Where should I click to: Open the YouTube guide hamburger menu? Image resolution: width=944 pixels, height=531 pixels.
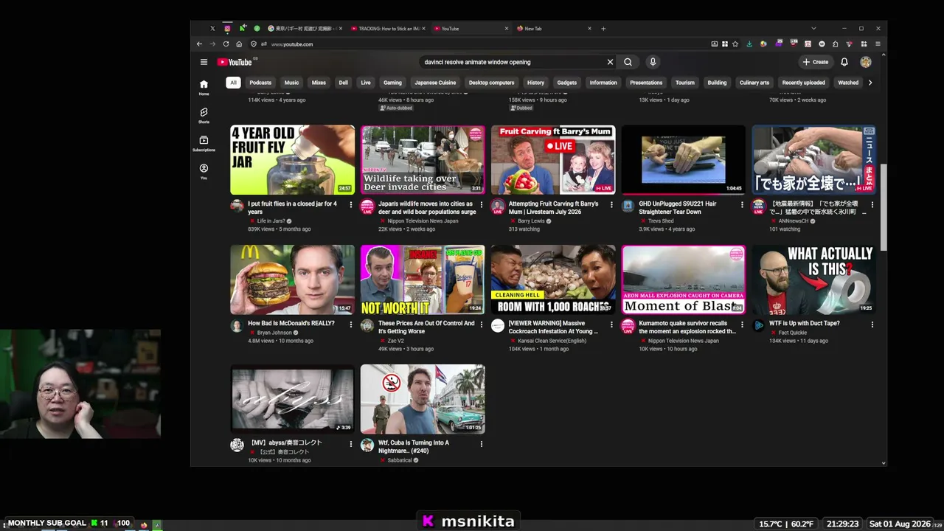(x=204, y=62)
